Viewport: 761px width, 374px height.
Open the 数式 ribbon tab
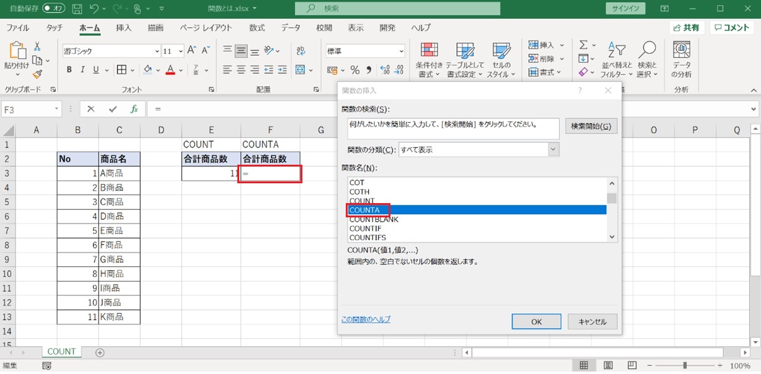pos(257,28)
